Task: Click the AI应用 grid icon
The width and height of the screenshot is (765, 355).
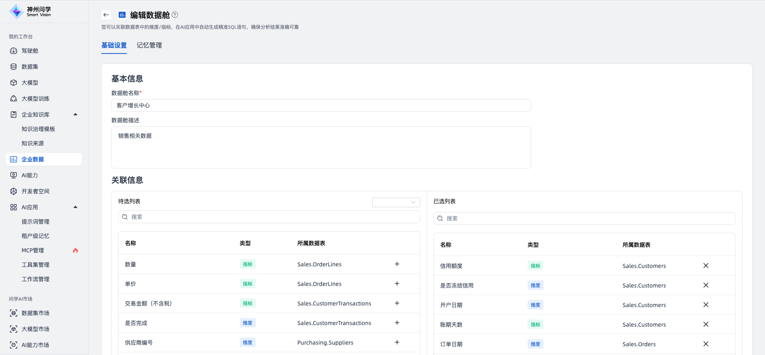Action: pos(14,207)
